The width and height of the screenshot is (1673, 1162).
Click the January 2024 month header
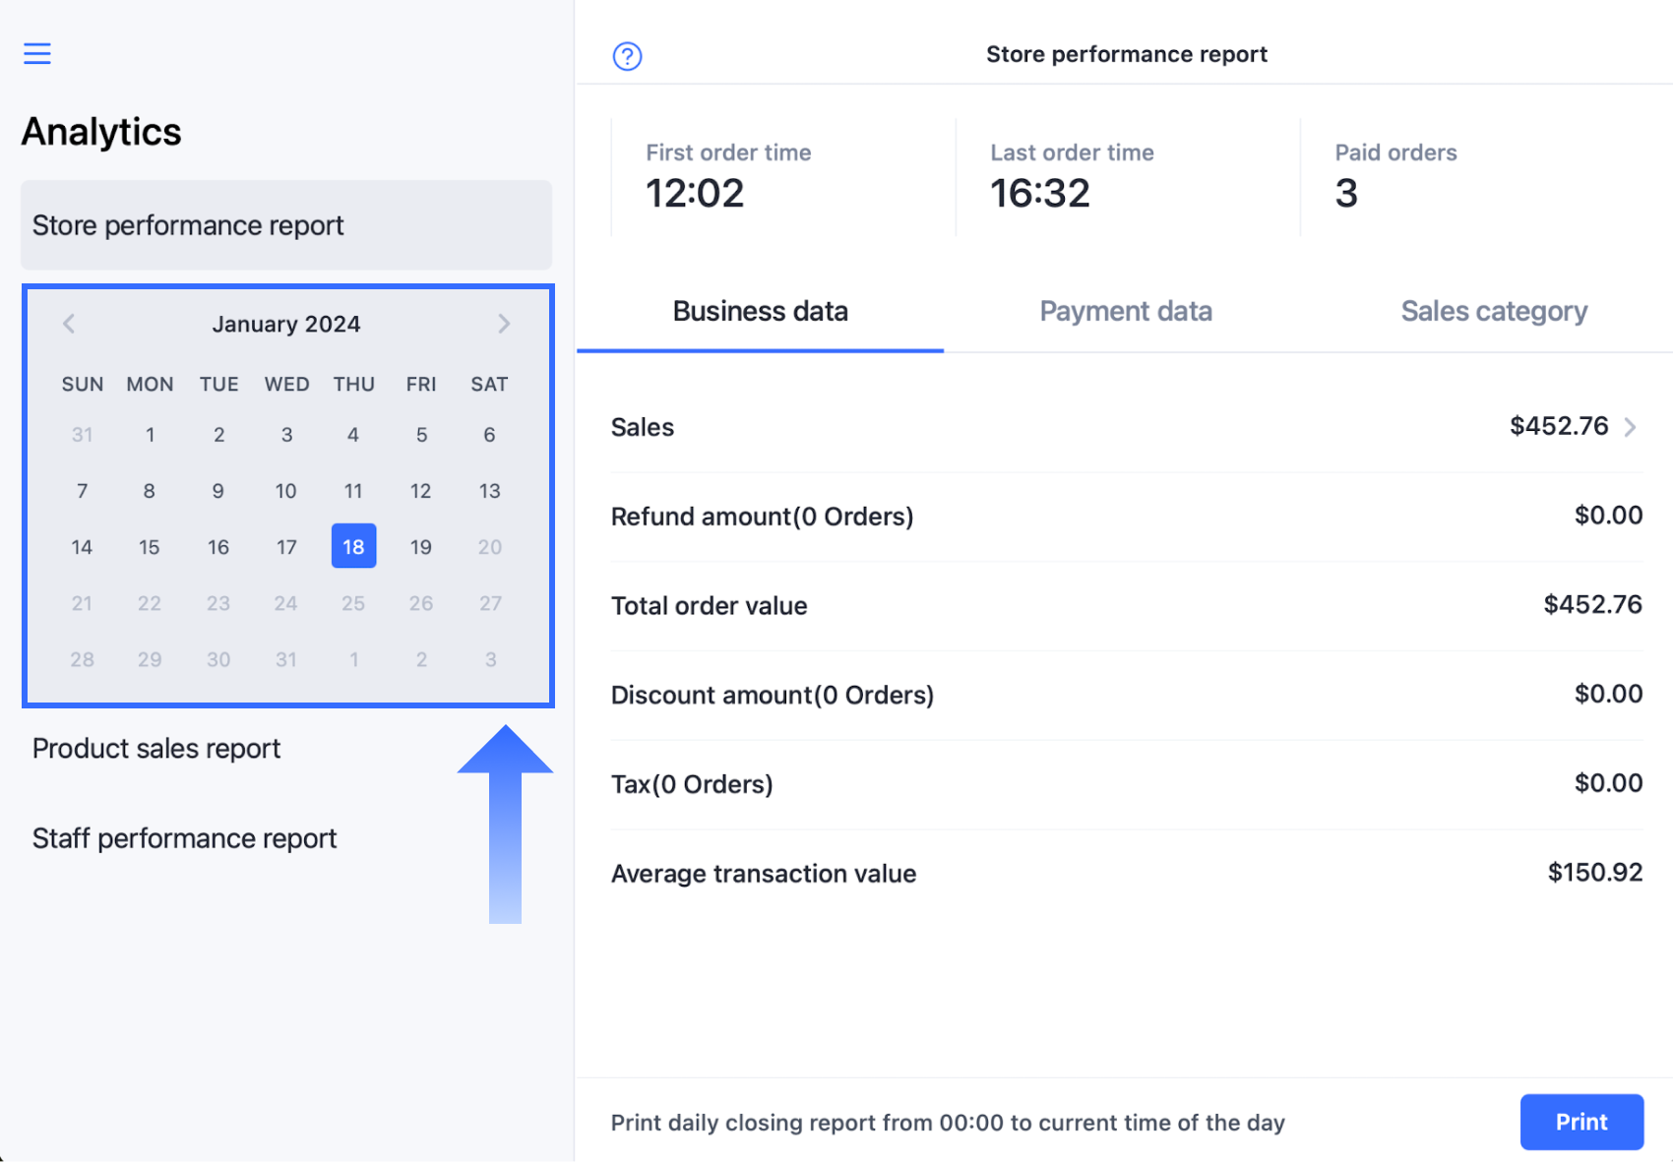[x=286, y=325]
